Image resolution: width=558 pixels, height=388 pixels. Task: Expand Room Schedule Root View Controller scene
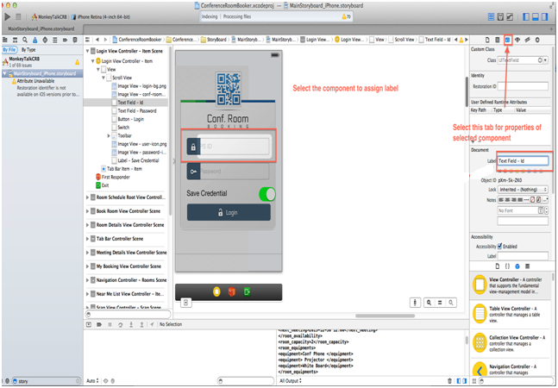88,197
